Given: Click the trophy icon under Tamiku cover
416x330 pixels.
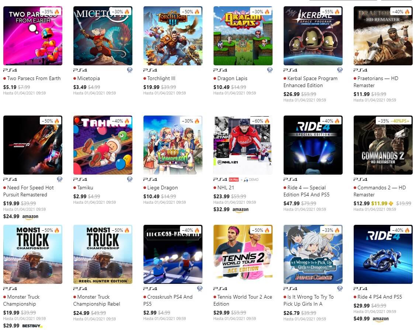Looking at the screenshot, I should click(x=129, y=179).
